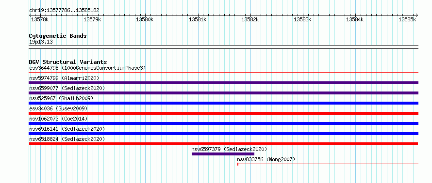Click the short nsv6597379 purple bar
This screenshot has width=432, height=183.
223,154
